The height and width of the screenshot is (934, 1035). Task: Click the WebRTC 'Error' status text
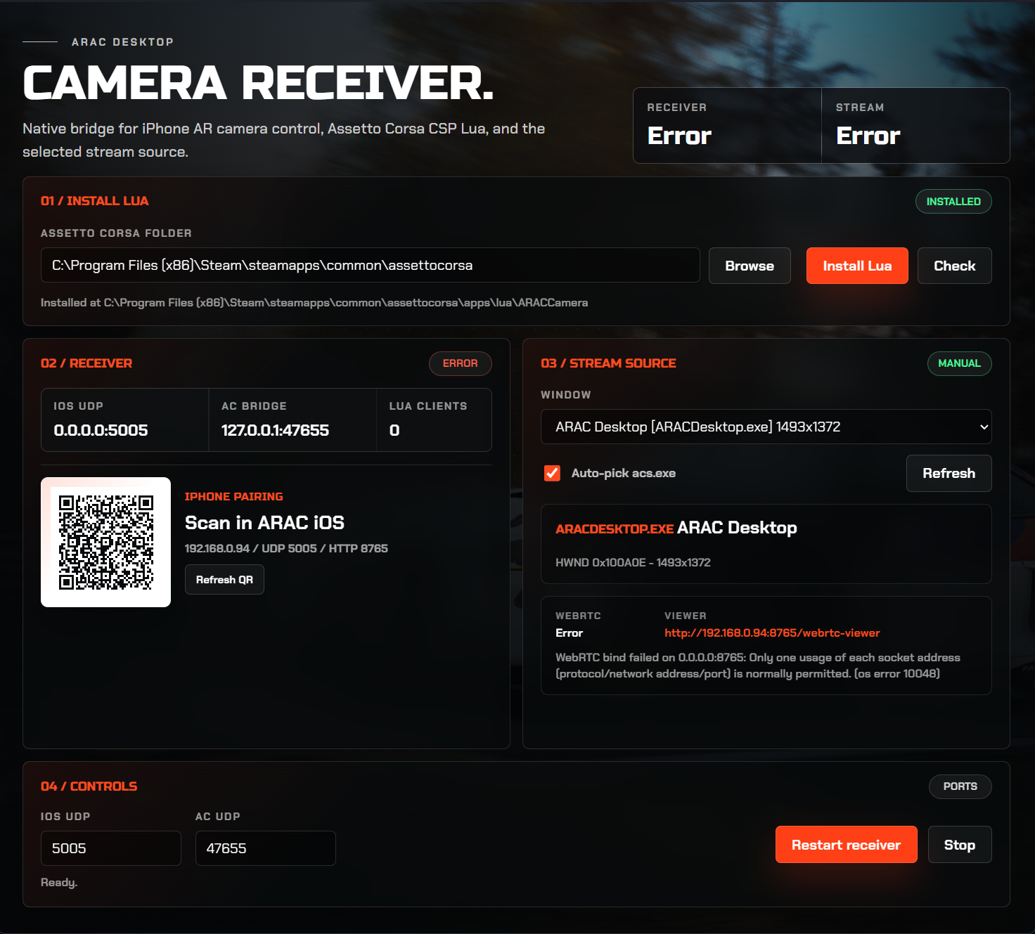pos(569,633)
